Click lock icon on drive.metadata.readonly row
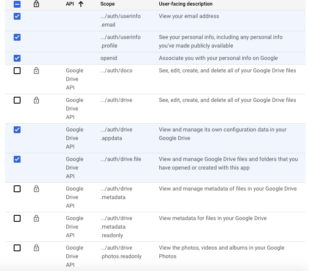The image size is (309, 271). pos(36,218)
